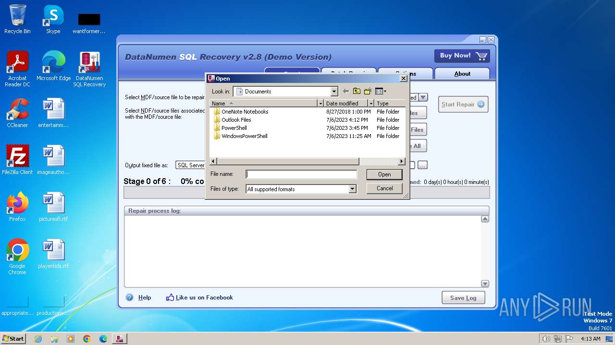Open Windows Explorer from taskbar
Image resolution: width=615 pixels, height=345 pixels.
(54, 339)
